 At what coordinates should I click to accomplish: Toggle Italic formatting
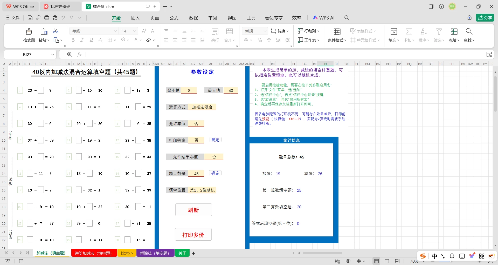82,40
